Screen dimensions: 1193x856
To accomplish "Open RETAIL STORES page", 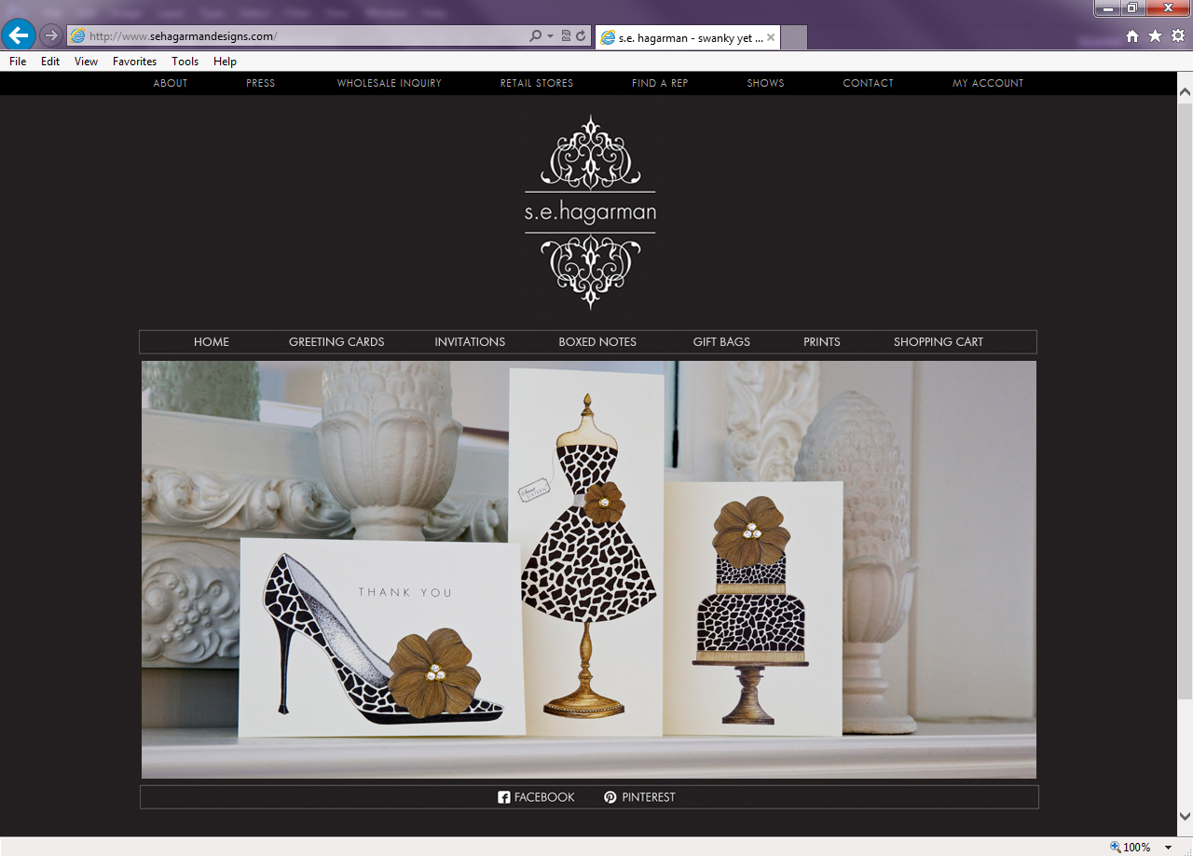I will (x=537, y=83).
